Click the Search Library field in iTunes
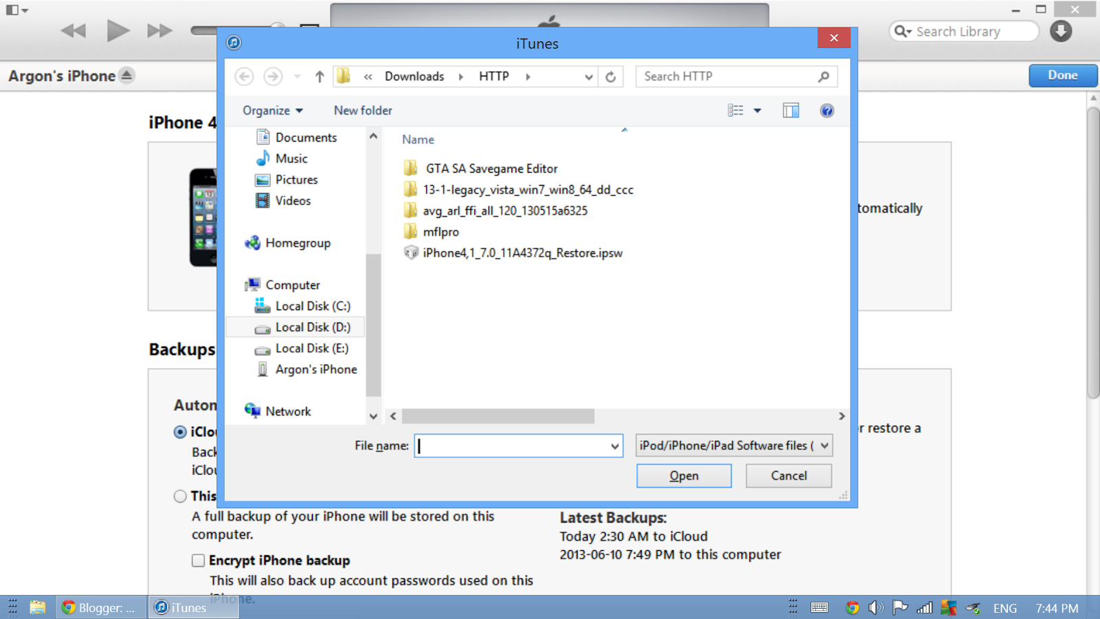Screen dimensions: 1100x619 (964, 32)
